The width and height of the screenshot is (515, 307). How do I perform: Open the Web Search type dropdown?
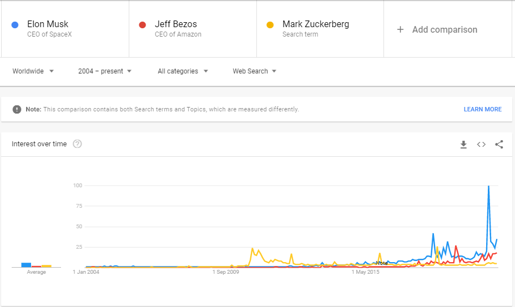point(254,71)
